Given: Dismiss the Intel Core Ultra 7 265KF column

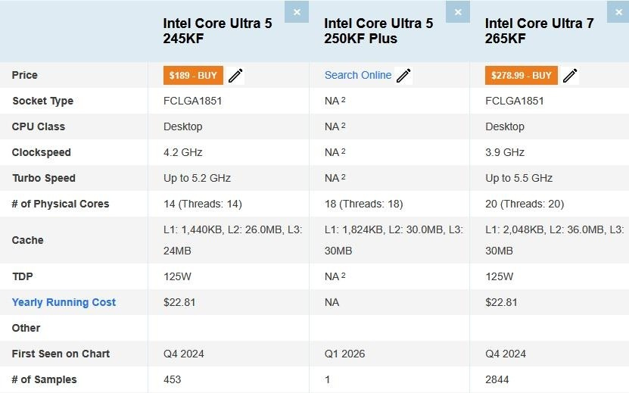Looking at the screenshot, I should pos(618,12).
